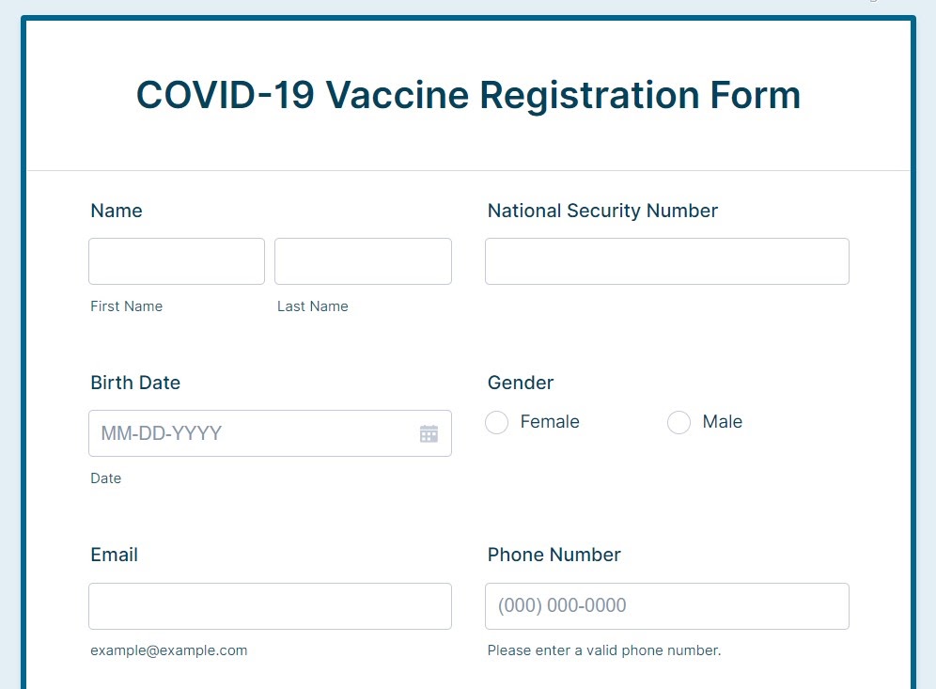
Task: Click inside the Email input box
Action: pyautogui.click(x=270, y=606)
